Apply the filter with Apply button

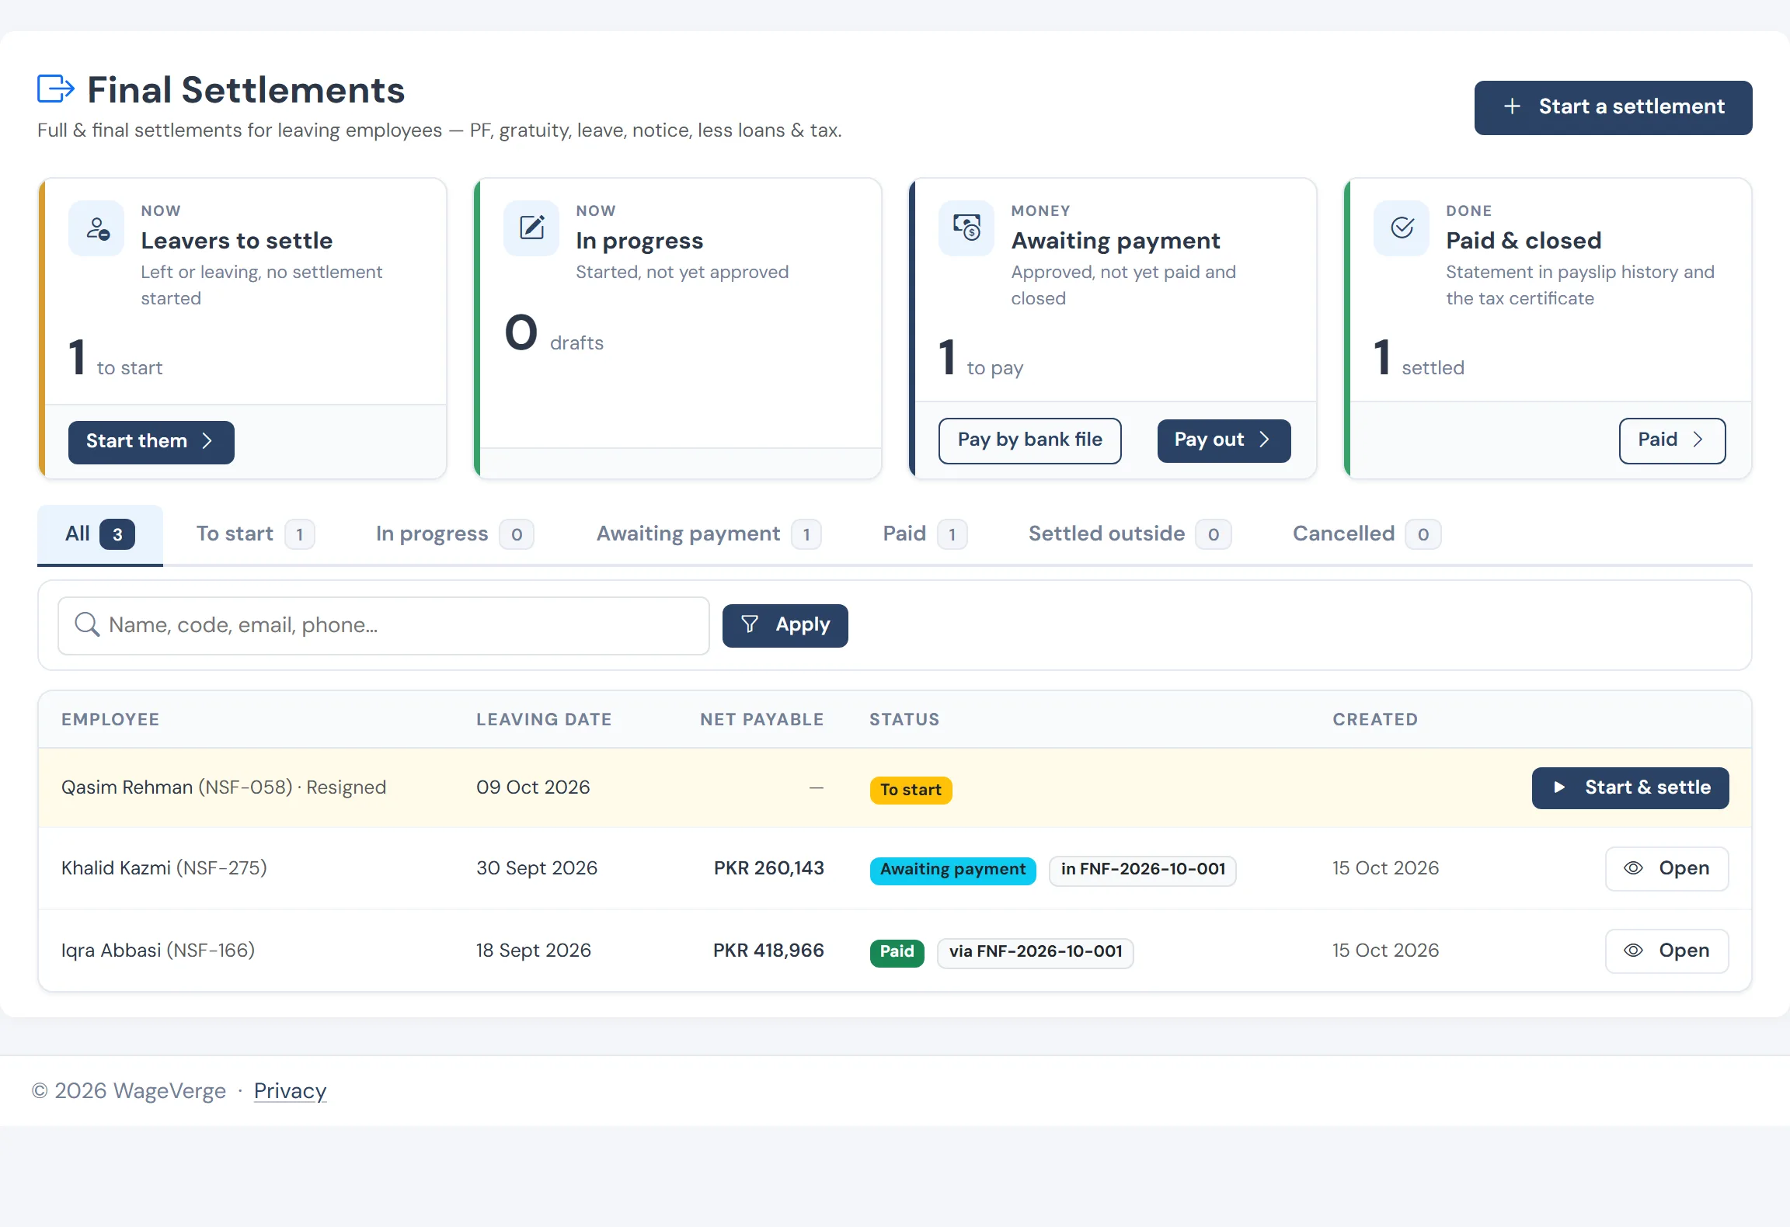[x=785, y=625]
